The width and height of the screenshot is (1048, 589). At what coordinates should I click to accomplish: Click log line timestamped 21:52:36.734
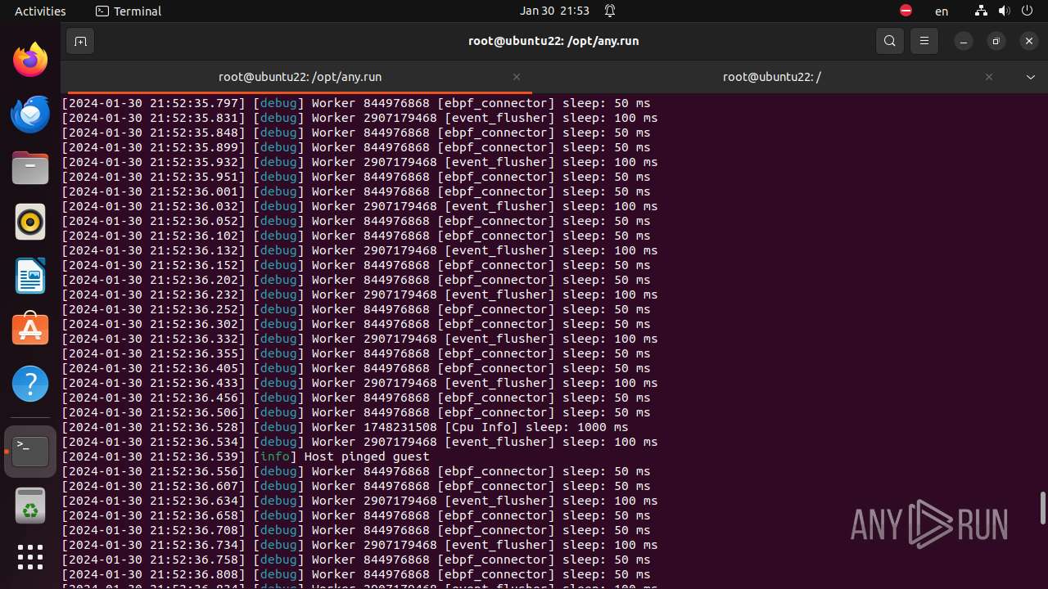(360, 545)
